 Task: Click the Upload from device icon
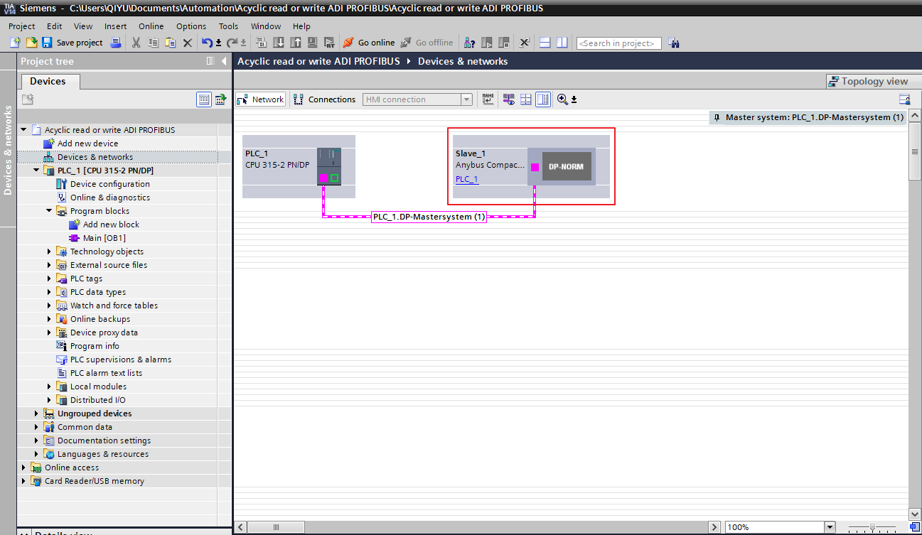(295, 43)
